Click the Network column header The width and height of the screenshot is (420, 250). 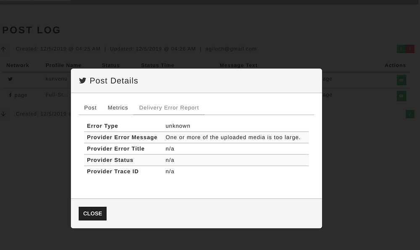[x=18, y=65]
